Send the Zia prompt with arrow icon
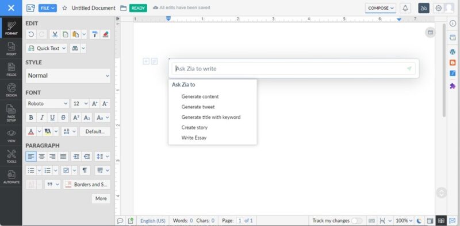This screenshot has width=460, height=226. point(409,68)
